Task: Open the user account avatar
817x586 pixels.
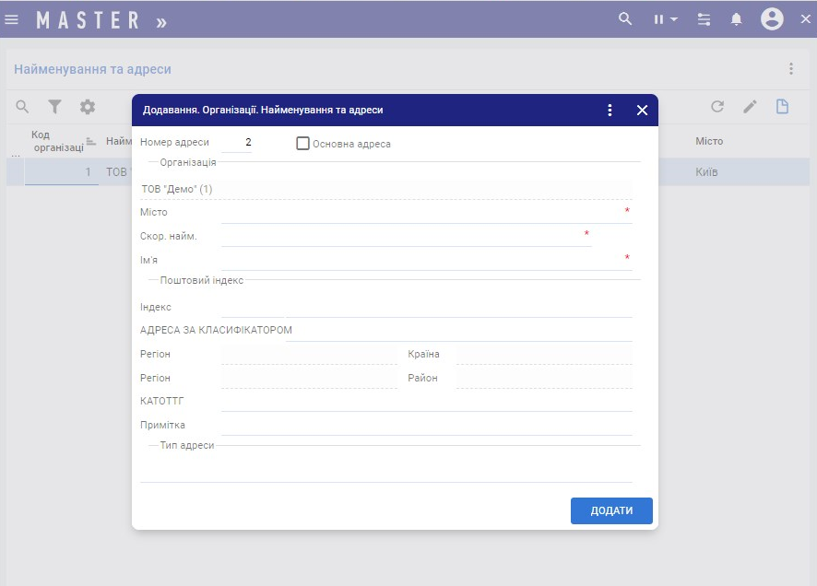Action: coord(772,19)
